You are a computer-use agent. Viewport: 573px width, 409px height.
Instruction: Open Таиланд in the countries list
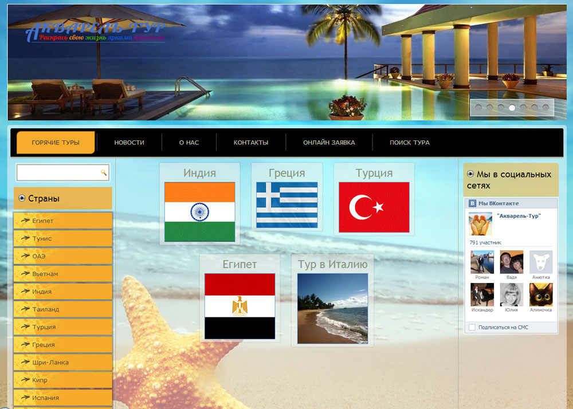pos(63,309)
